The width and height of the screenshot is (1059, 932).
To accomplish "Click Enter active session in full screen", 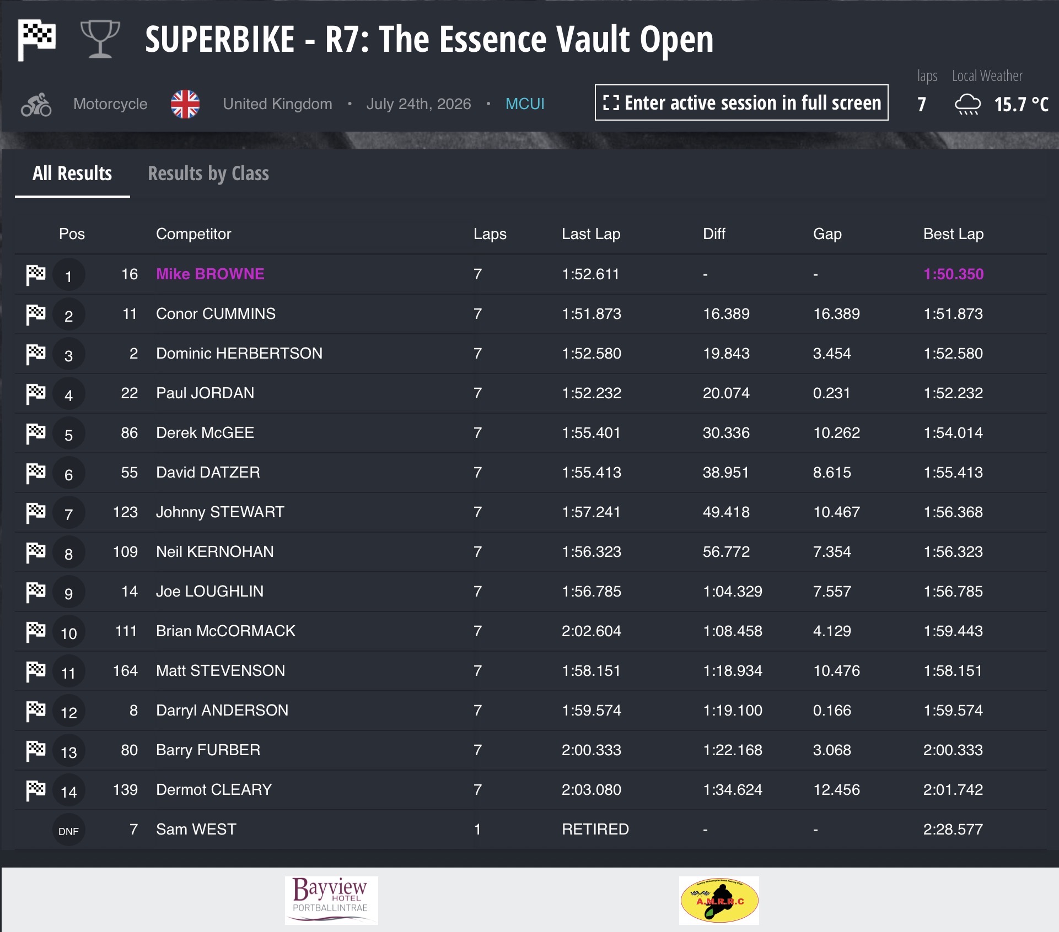I will tap(741, 102).
